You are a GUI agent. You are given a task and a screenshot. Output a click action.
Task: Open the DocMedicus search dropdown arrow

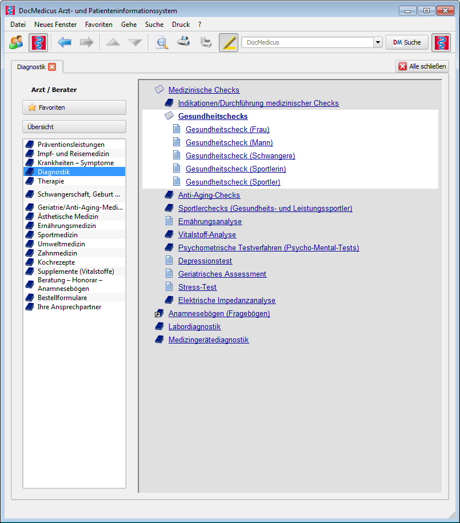pyautogui.click(x=378, y=42)
